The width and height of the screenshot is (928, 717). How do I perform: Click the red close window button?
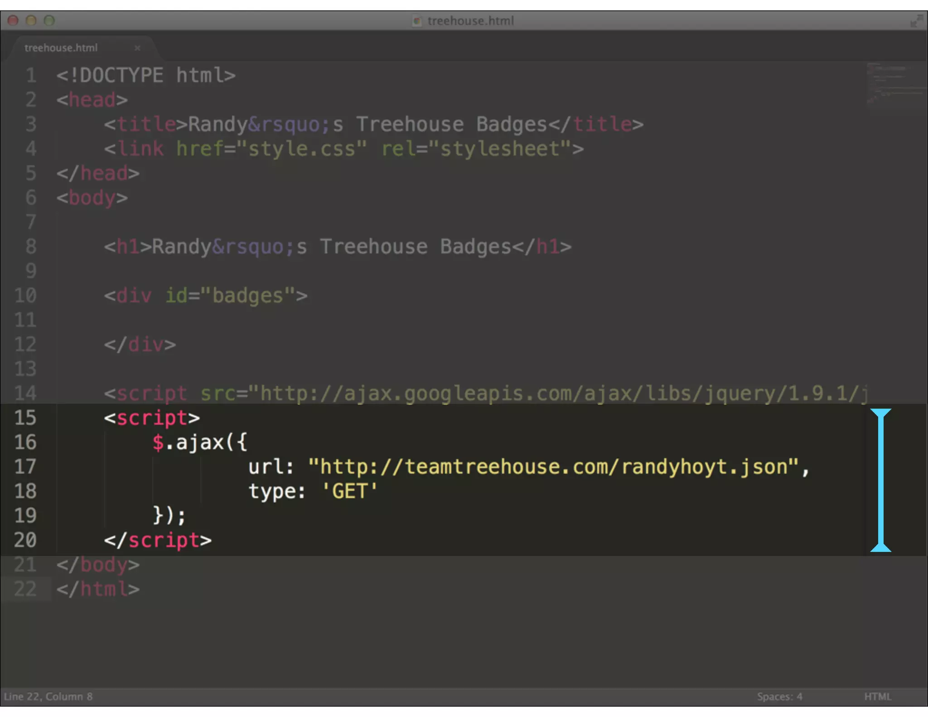coord(13,20)
